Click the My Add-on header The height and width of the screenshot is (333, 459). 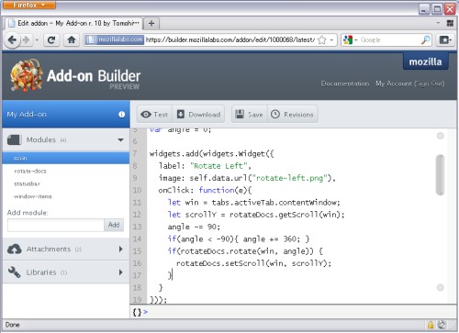click(65, 114)
